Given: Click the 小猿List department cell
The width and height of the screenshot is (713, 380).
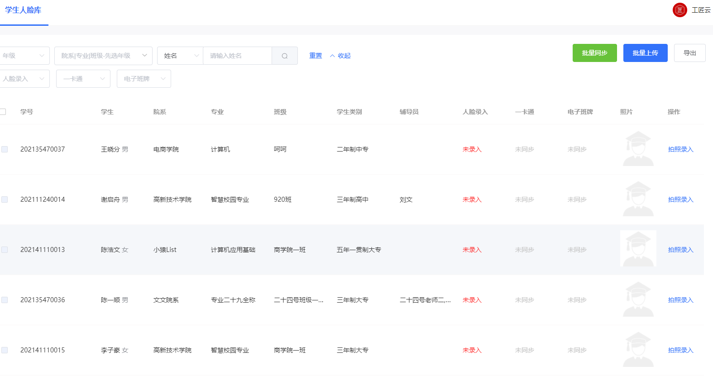Looking at the screenshot, I should tap(165, 250).
